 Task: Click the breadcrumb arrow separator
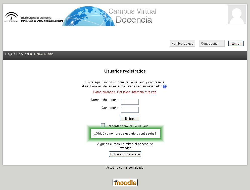click(x=31, y=54)
